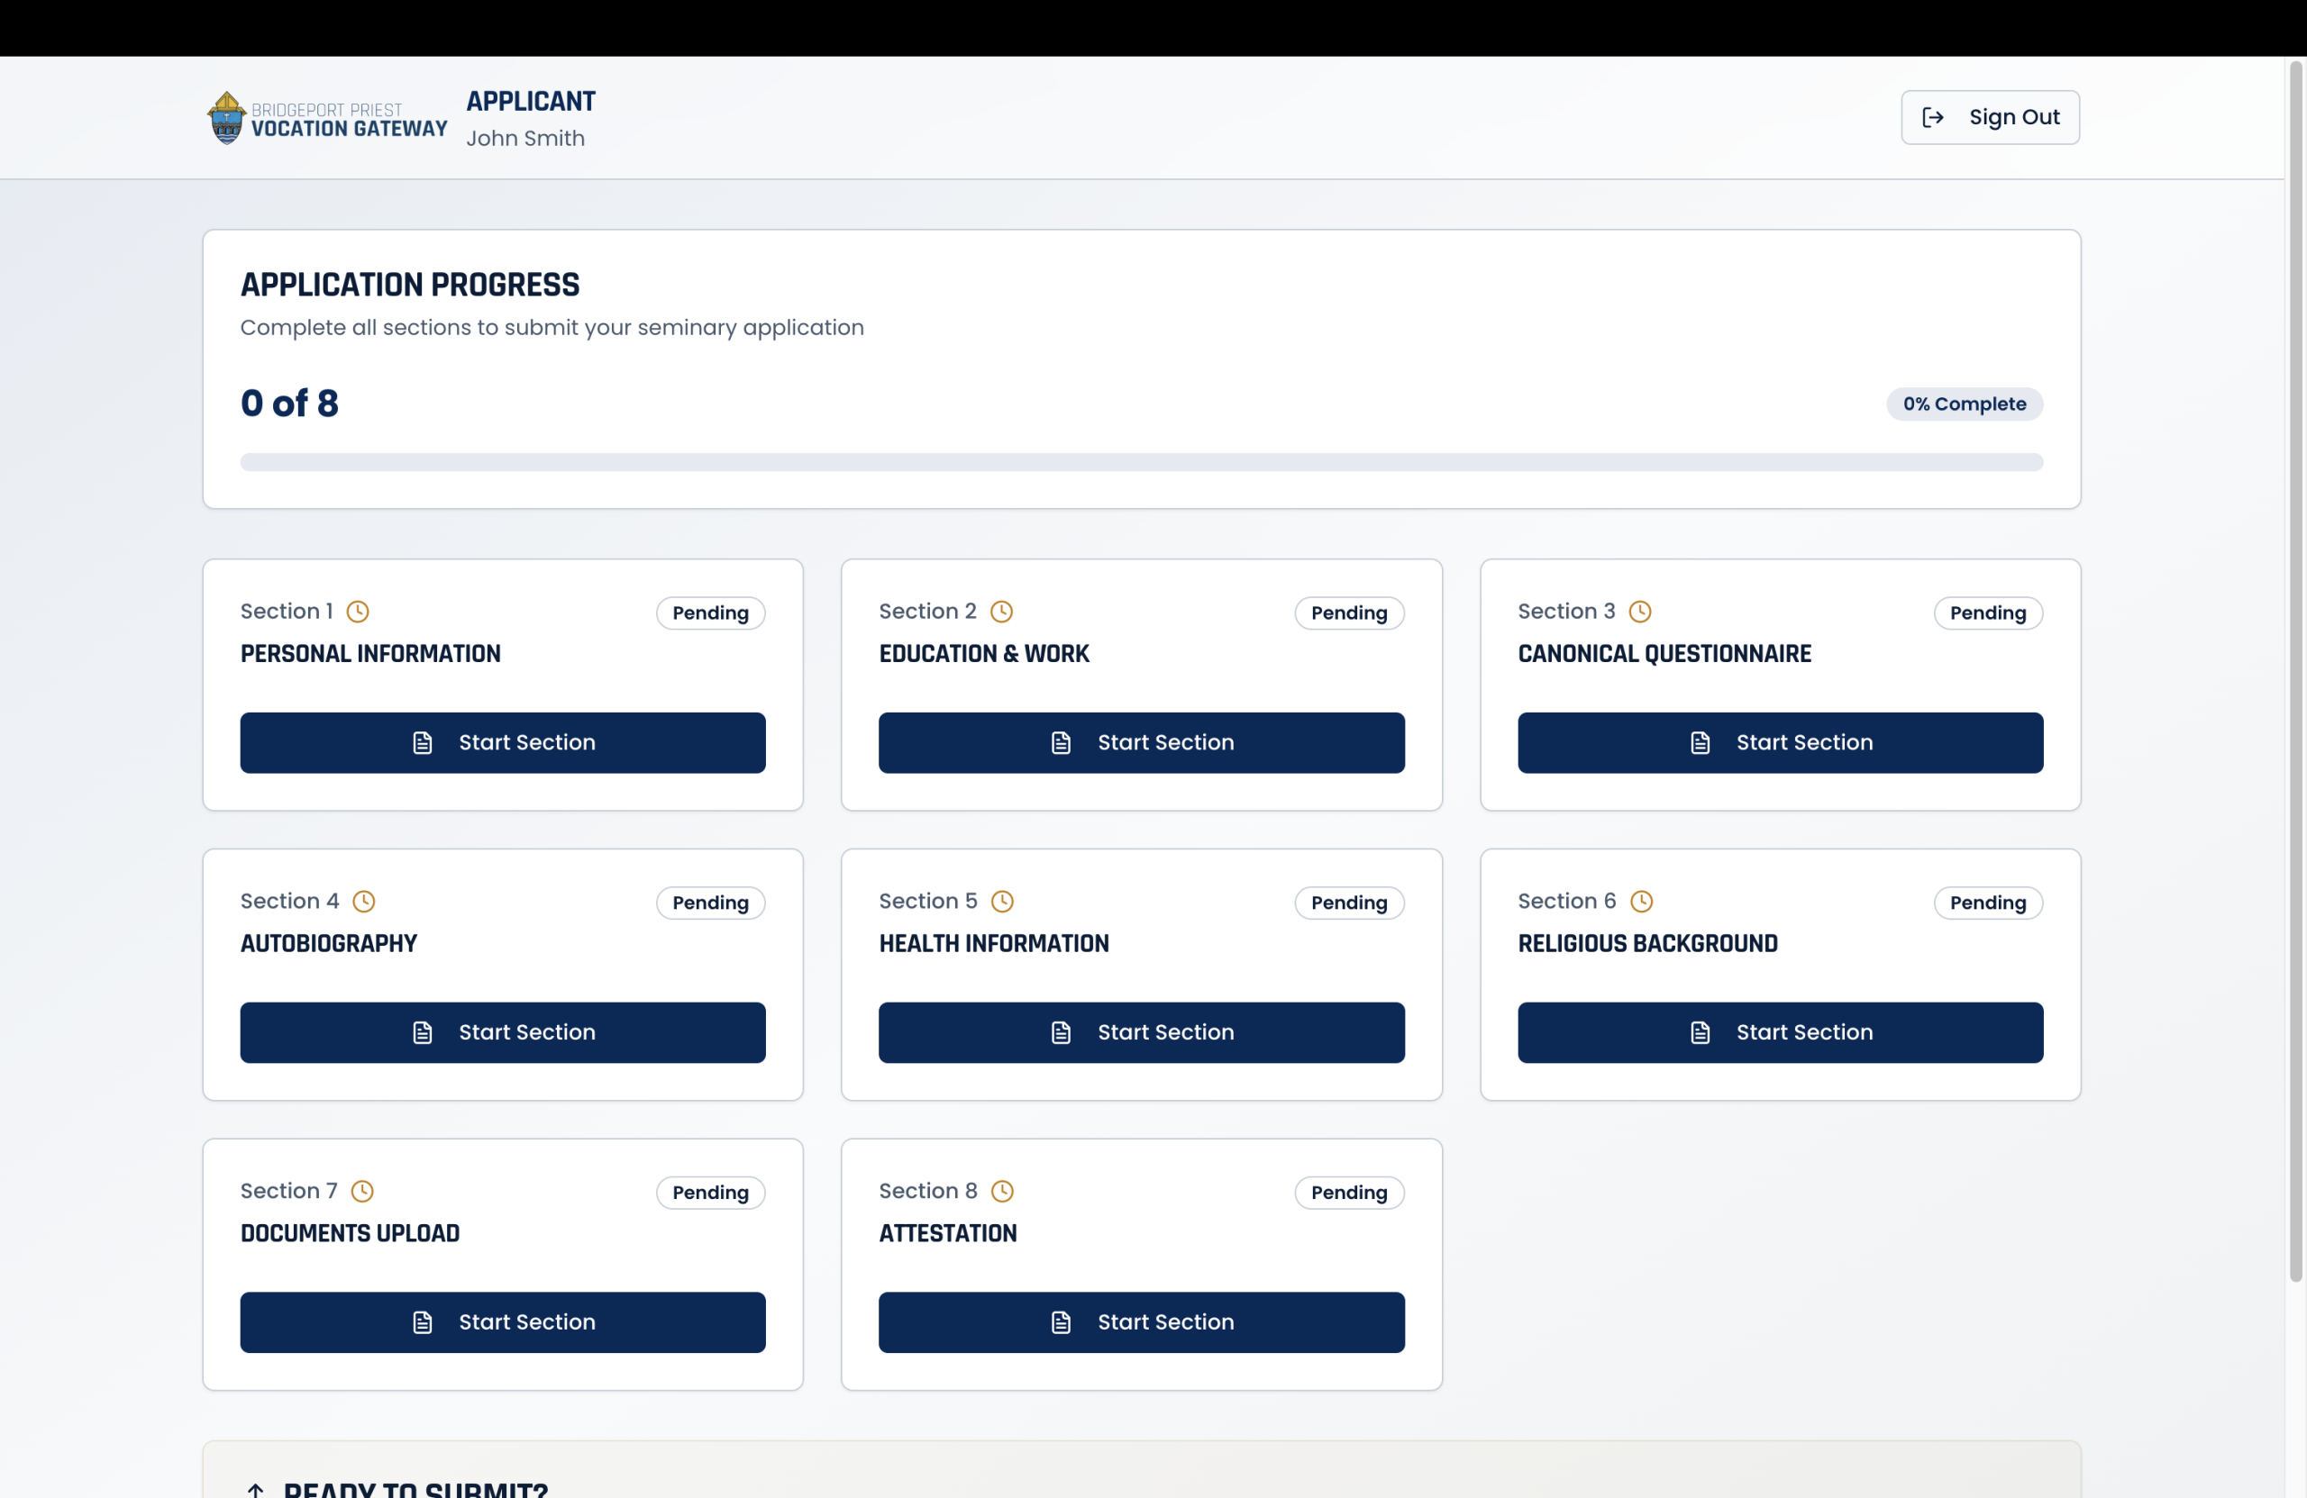Click Pending badge on Section 2 card
This screenshot has width=2307, height=1498.
[1348, 613]
